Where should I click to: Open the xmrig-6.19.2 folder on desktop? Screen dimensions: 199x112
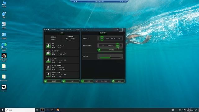point(4,78)
